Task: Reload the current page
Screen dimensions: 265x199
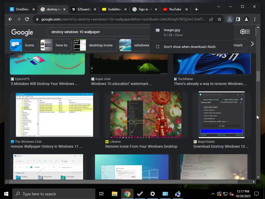Action: tap(27, 19)
